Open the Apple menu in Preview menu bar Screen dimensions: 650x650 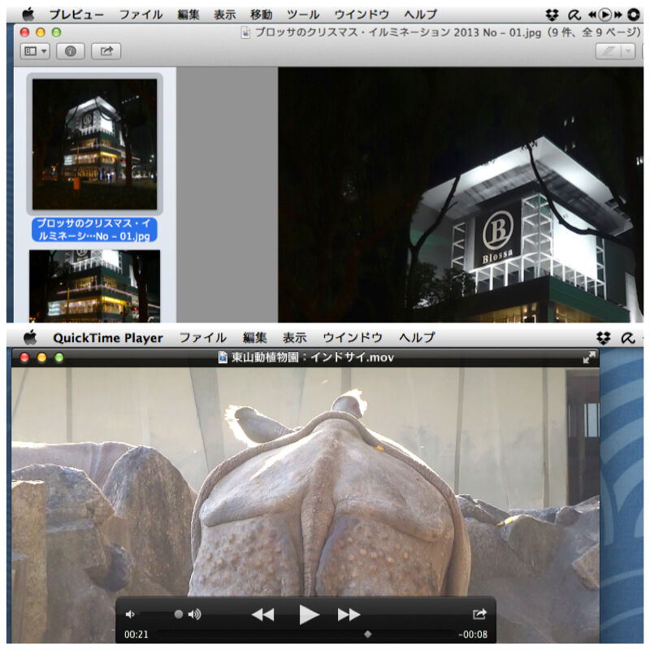pos(28,15)
